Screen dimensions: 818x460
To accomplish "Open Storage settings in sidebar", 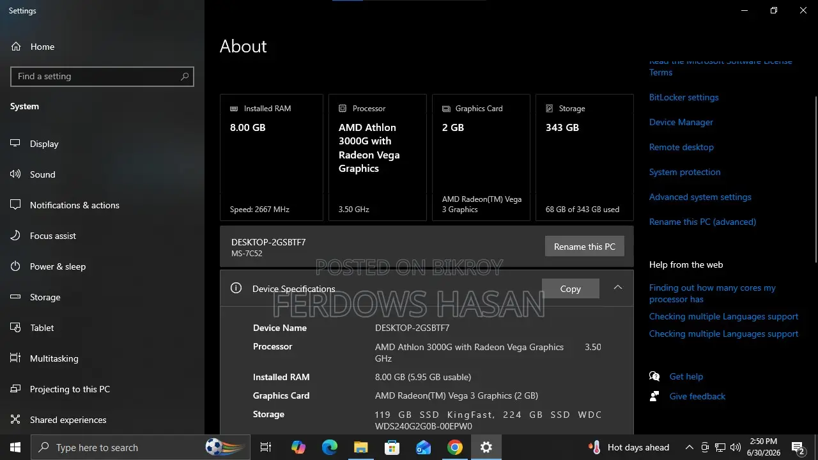I will (x=102, y=297).
